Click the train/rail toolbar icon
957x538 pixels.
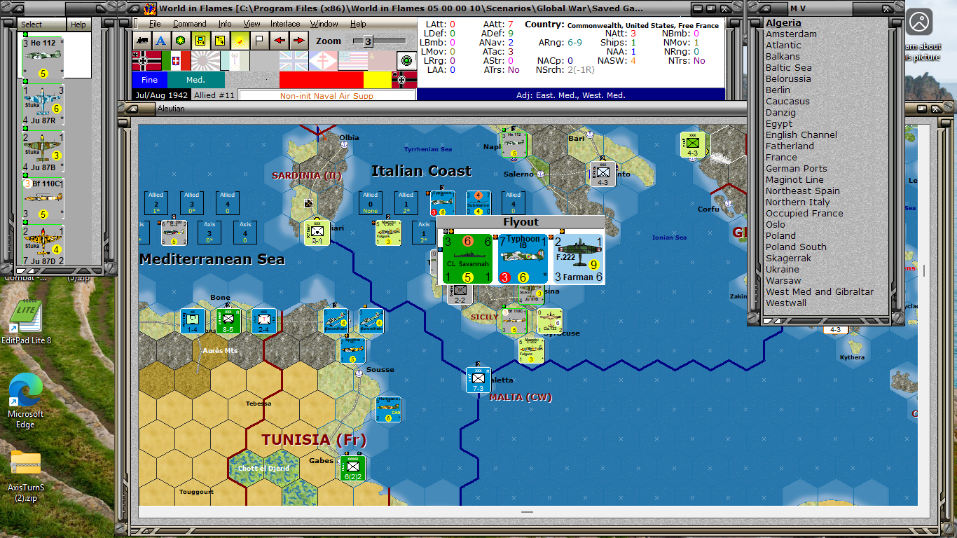click(x=142, y=41)
